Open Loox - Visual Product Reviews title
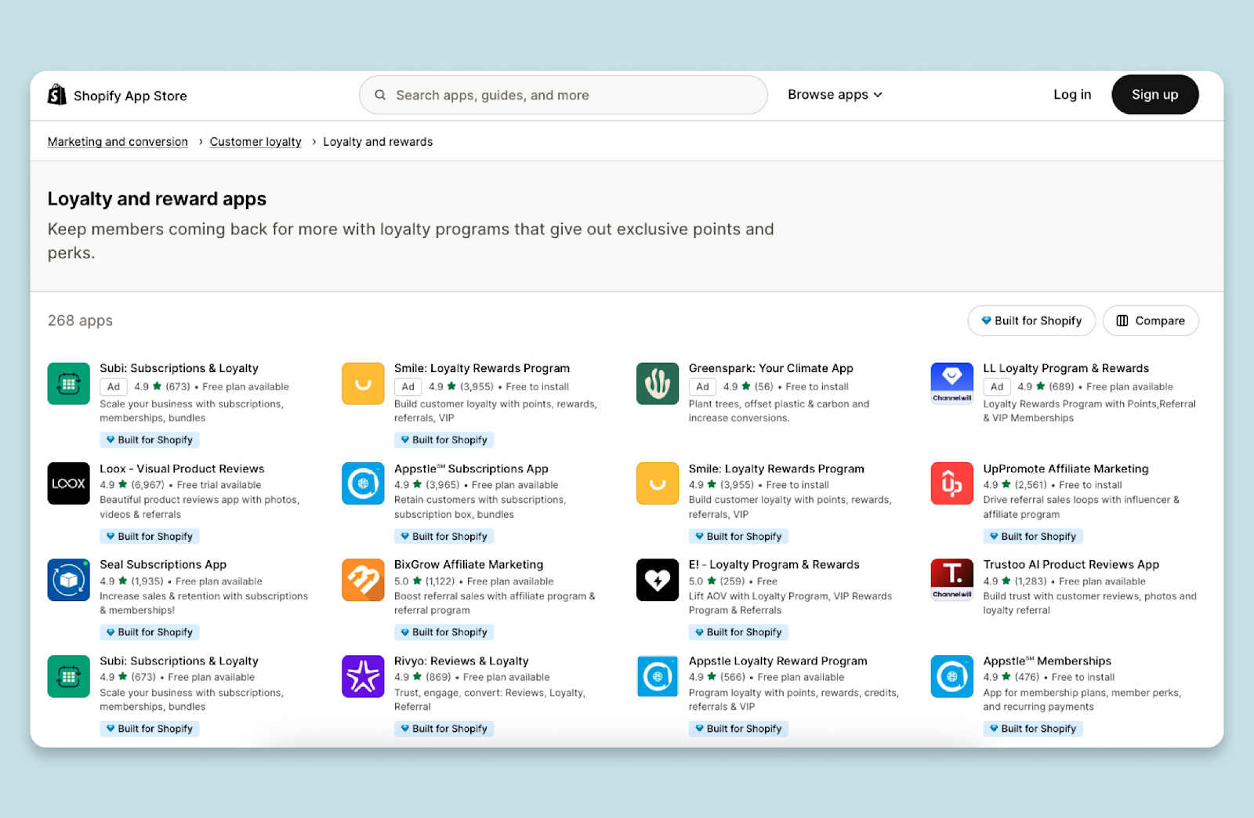Screen dimensions: 1254x818 182,469
